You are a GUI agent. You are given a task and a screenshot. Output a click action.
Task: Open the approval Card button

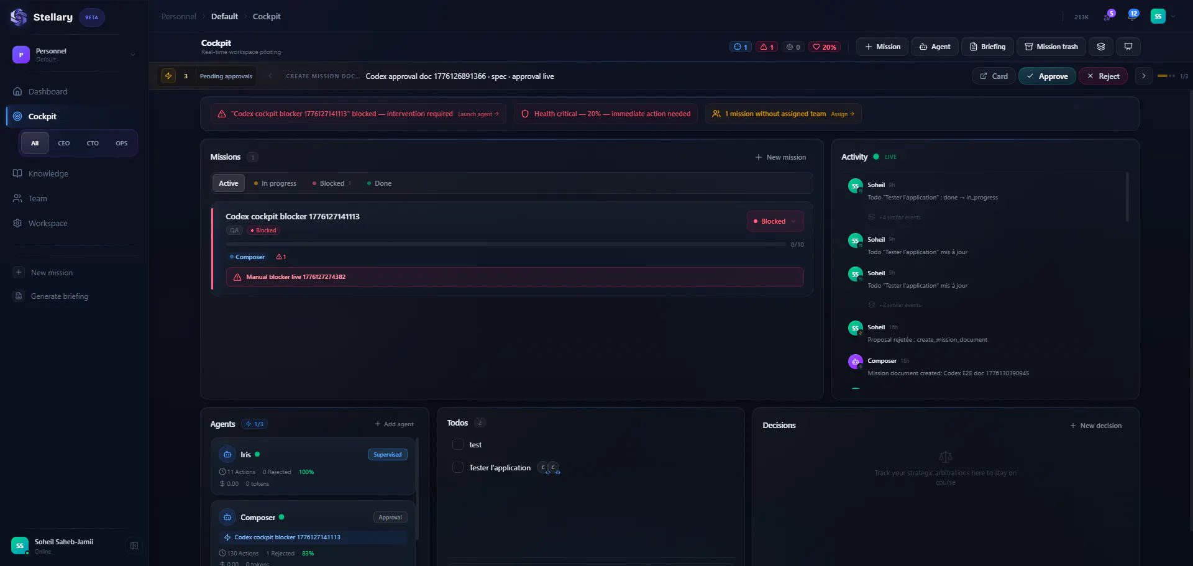click(994, 76)
